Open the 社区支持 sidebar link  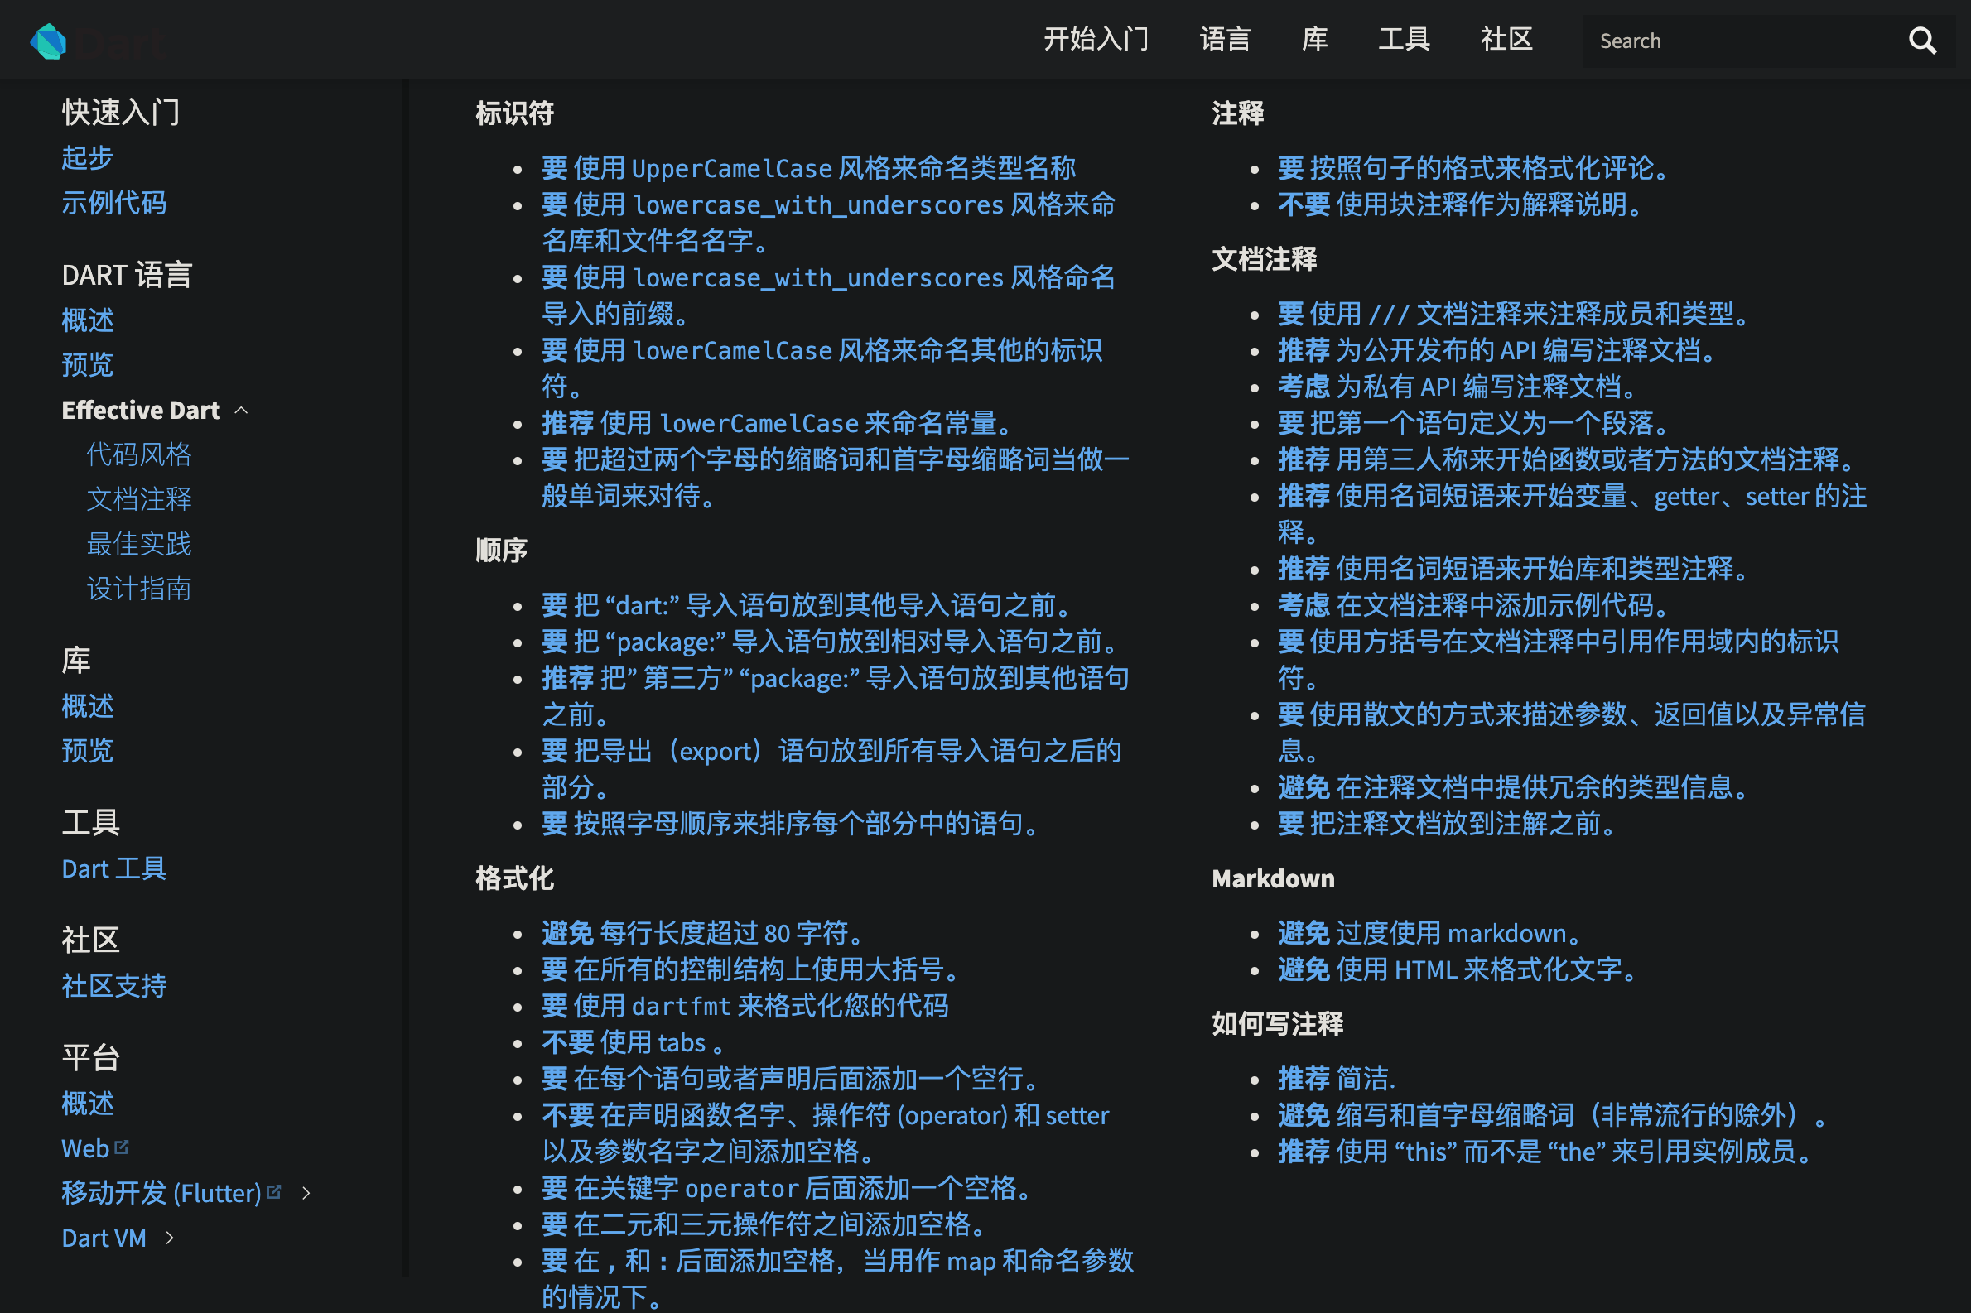click(x=114, y=986)
